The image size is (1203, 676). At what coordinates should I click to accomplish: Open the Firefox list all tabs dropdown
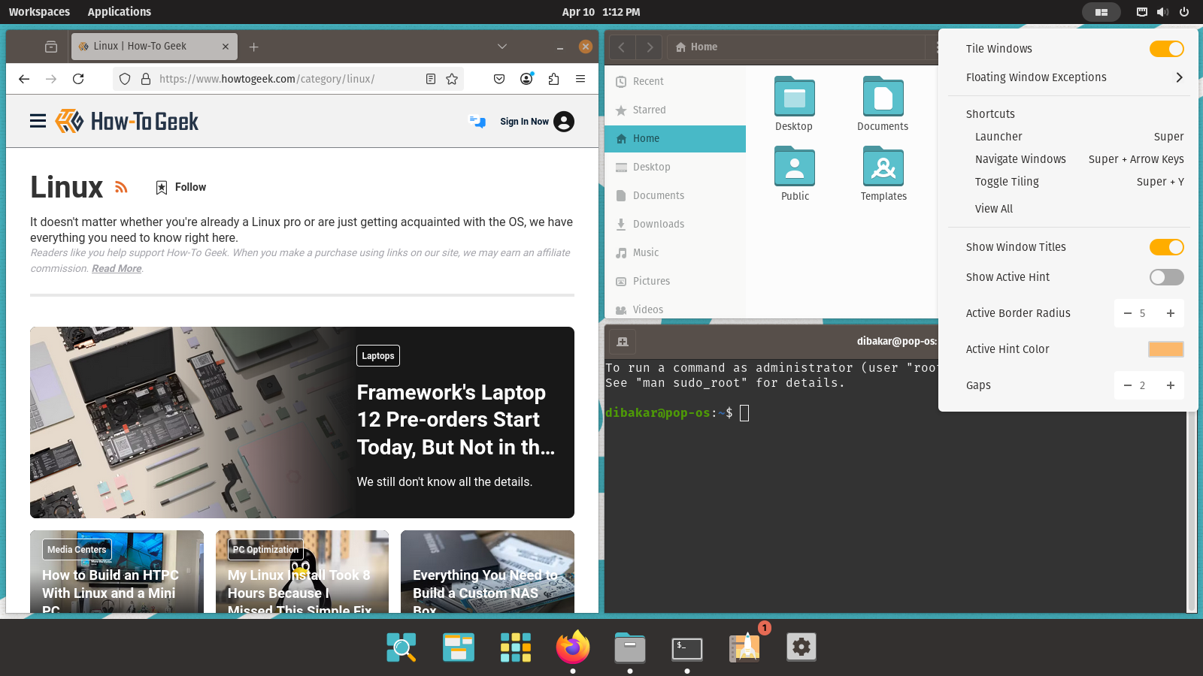pyautogui.click(x=502, y=47)
